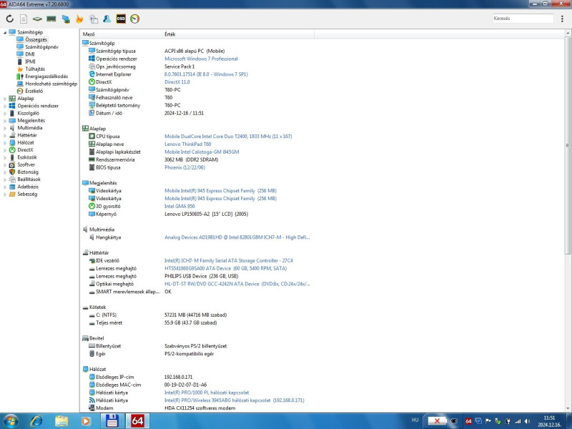Click the battery gauge with red X
This screenshot has height=429, width=572.
click(437, 421)
